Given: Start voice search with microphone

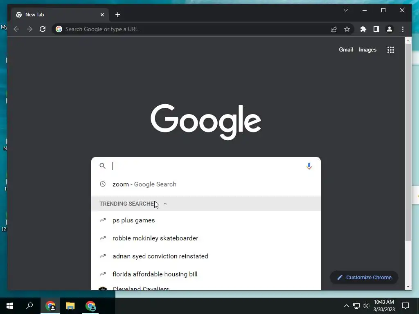Looking at the screenshot, I should click(309, 166).
